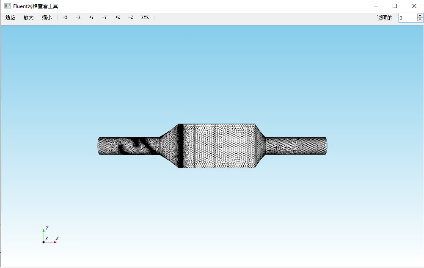The height and width of the screenshot is (268, 424).
Task: Activate the XYZ isometric view
Action: (145, 18)
